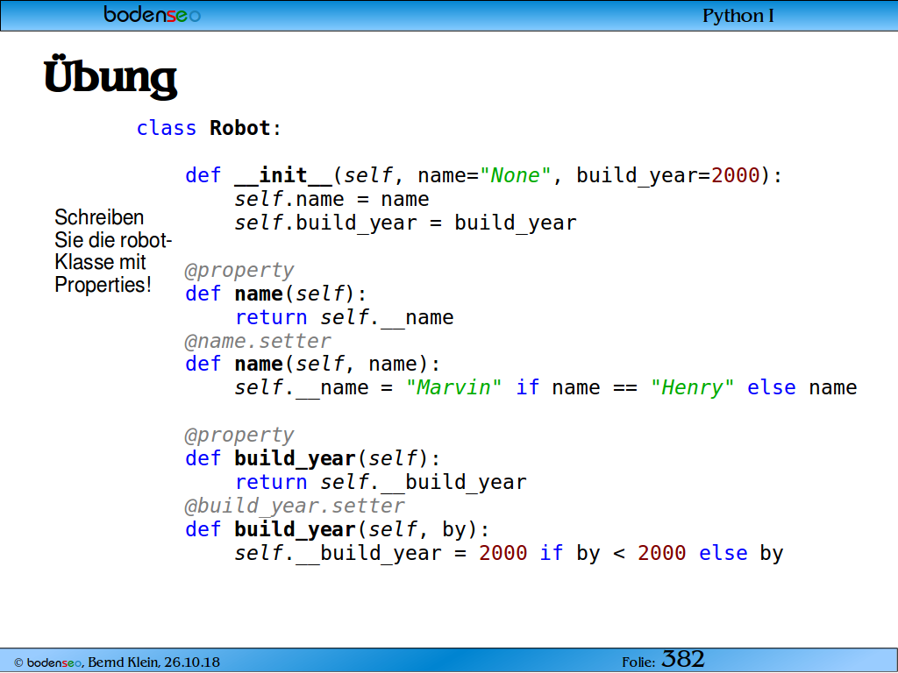898x673 pixels.
Task: Click the '2000 if by < 2000 else by' line
Action: coord(509,554)
